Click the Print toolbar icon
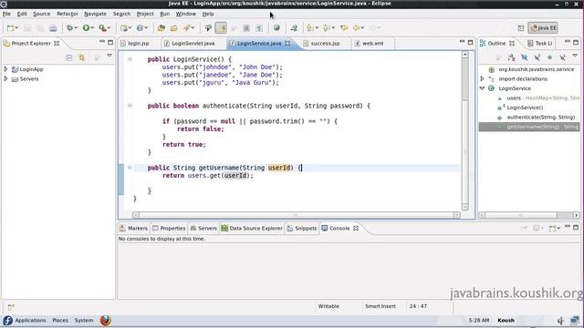Screen dimensions: 584x328 (53, 28)
